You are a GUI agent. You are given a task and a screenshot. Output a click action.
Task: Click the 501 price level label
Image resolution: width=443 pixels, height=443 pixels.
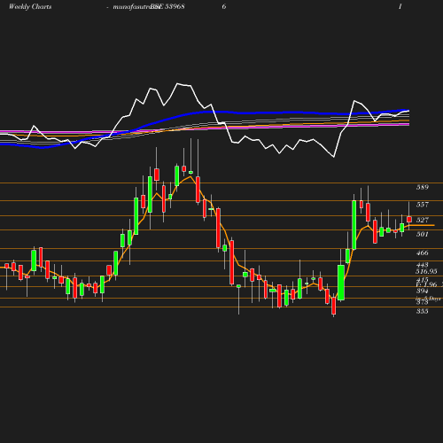point(423,234)
